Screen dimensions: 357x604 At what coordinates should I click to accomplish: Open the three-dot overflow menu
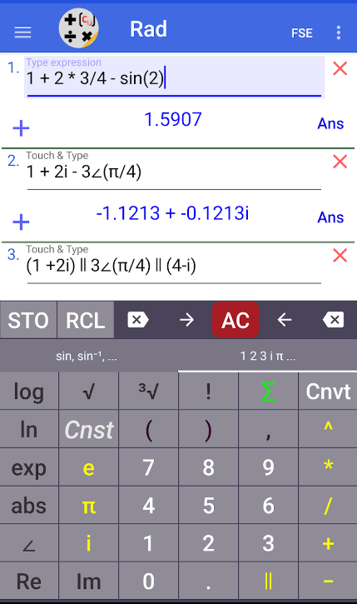point(339,32)
